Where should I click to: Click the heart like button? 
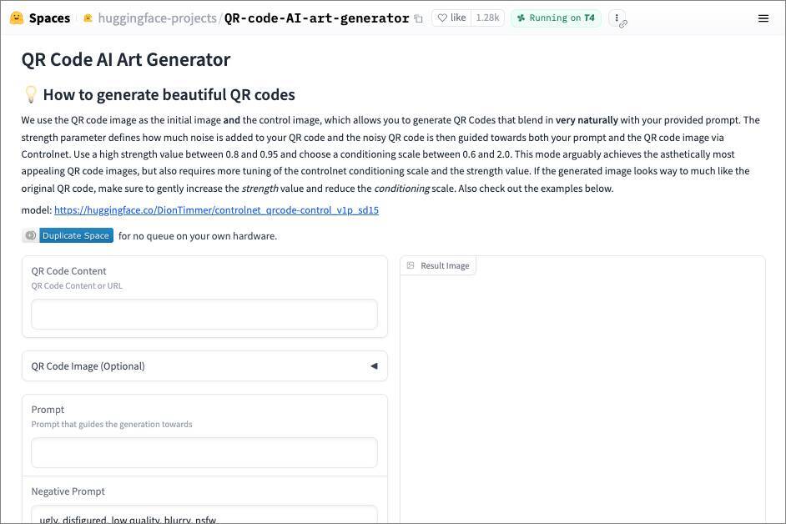(451, 18)
